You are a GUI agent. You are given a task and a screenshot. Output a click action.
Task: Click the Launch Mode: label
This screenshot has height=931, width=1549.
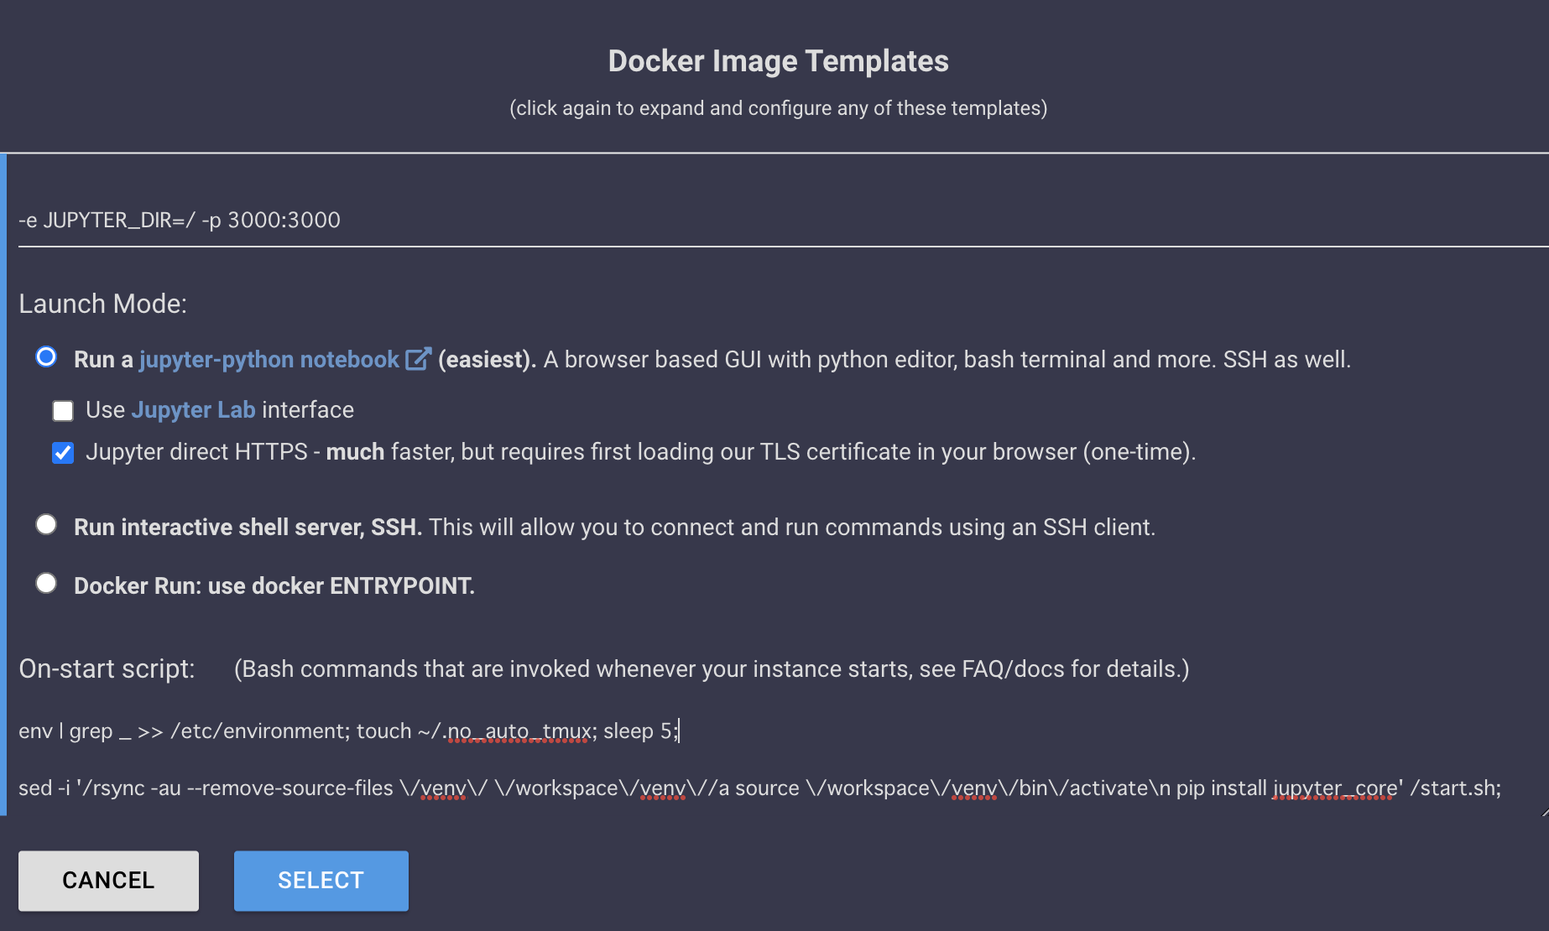click(103, 304)
